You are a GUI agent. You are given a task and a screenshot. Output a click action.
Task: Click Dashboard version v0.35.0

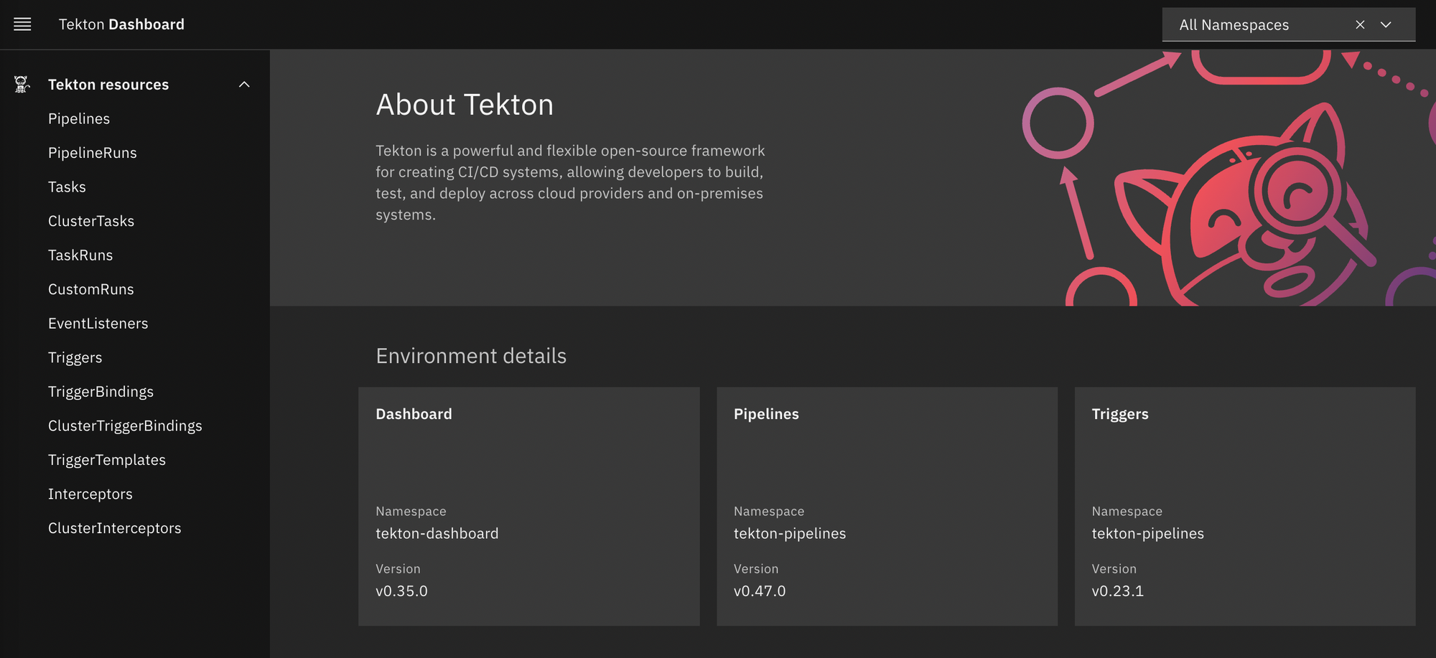pos(401,591)
